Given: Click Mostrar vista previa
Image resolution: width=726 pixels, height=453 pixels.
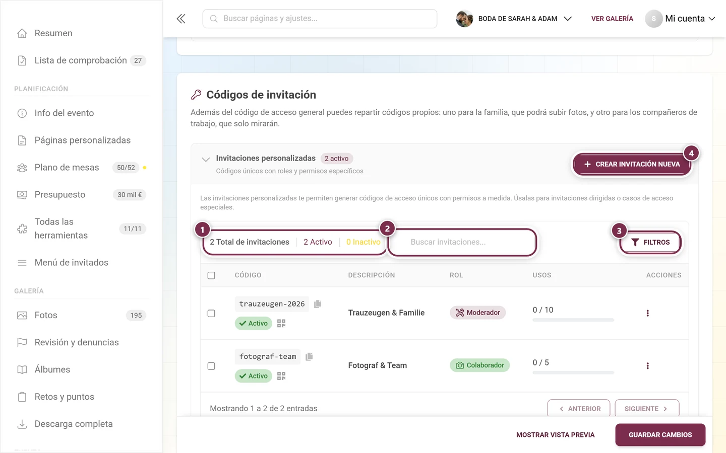Looking at the screenshot, I should pyautogui.click(x=555, y=435).
